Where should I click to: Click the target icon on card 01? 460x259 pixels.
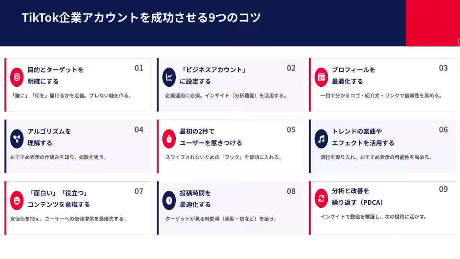[17, 77]
